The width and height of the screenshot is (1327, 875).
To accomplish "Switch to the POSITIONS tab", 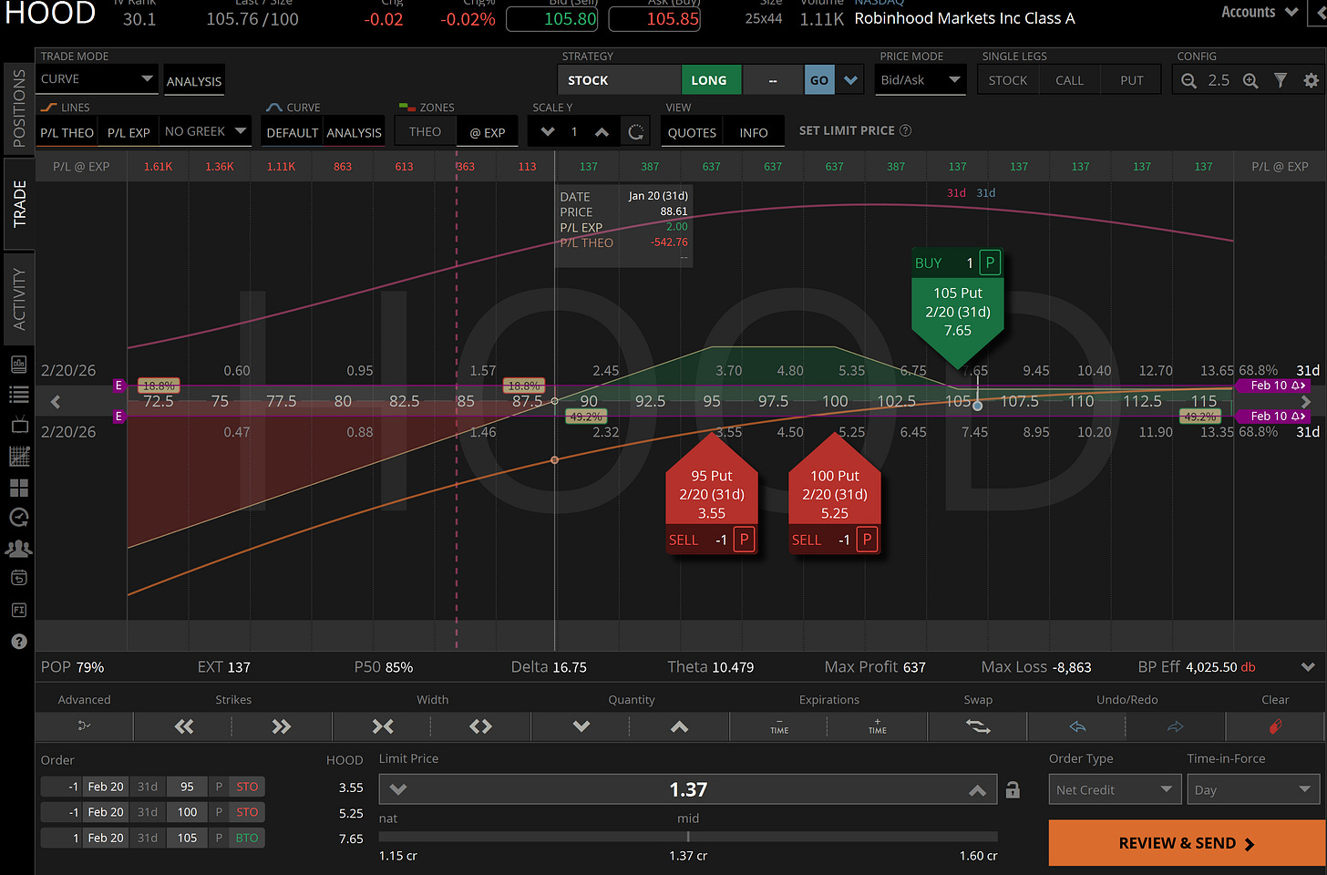I will 19,108.
